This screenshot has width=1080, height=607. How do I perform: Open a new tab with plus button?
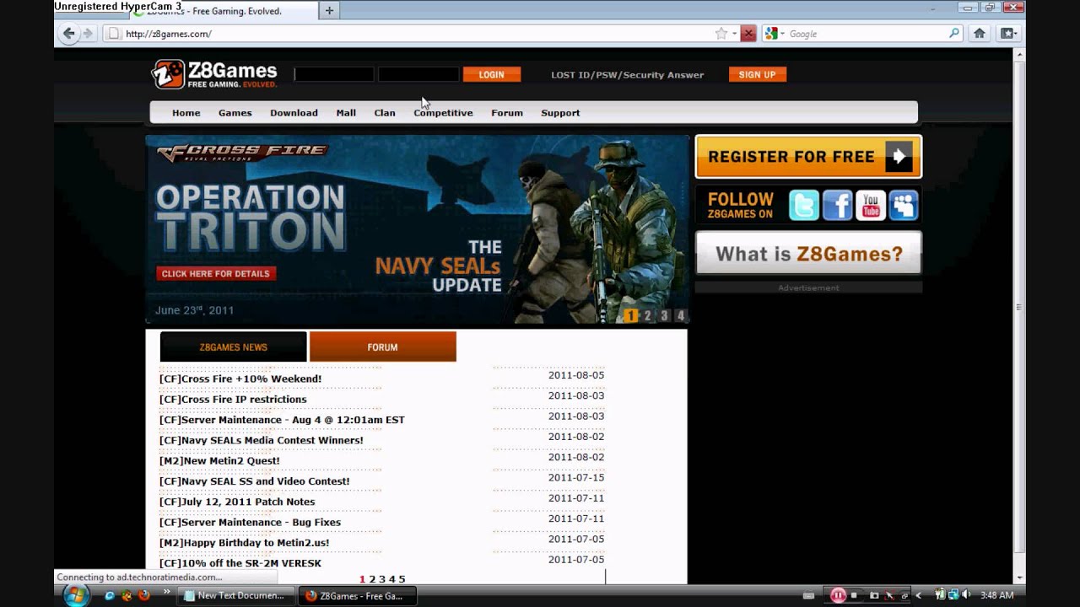(329, 10)
